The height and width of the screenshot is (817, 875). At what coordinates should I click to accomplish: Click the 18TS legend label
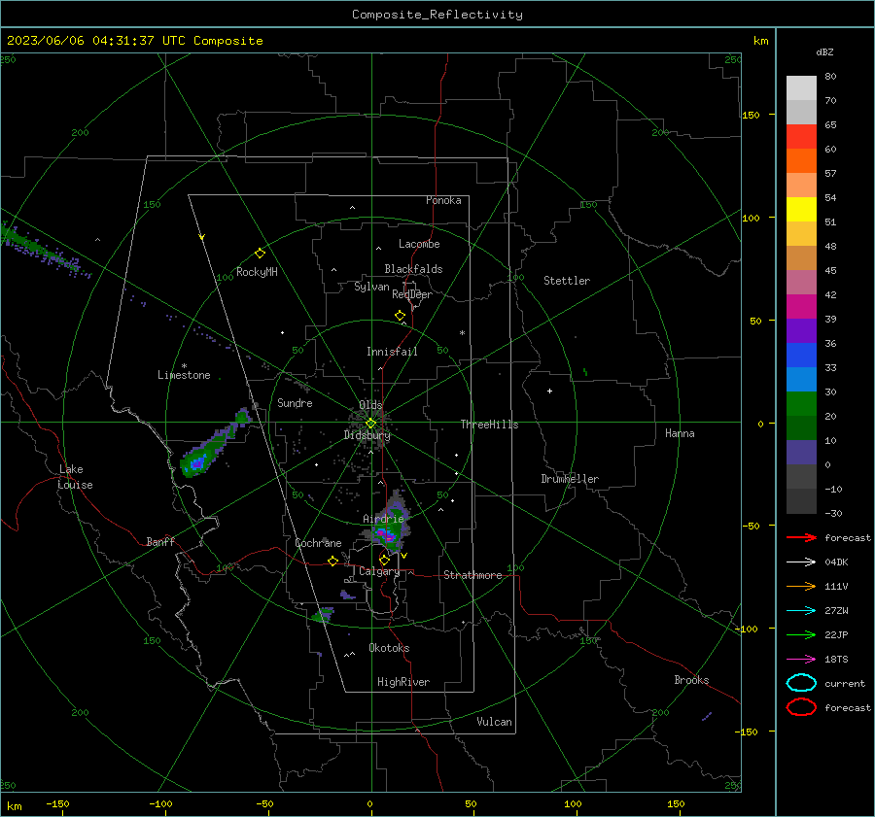point(836,660)
